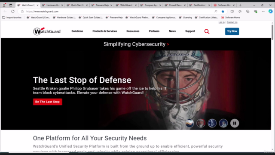Screen dimensions: 275x155
Task: Open the tab actions menu icon
Action: click(11, 5)
